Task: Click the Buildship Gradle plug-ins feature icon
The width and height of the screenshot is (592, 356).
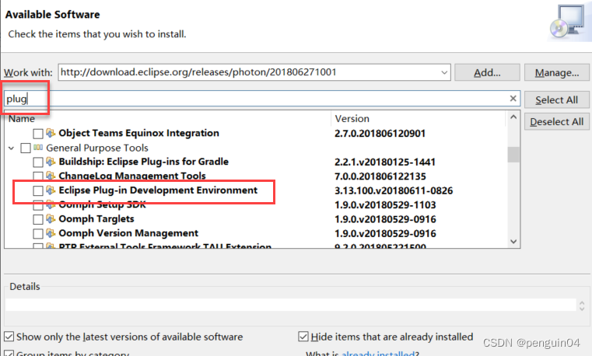Action: [51, 162]
